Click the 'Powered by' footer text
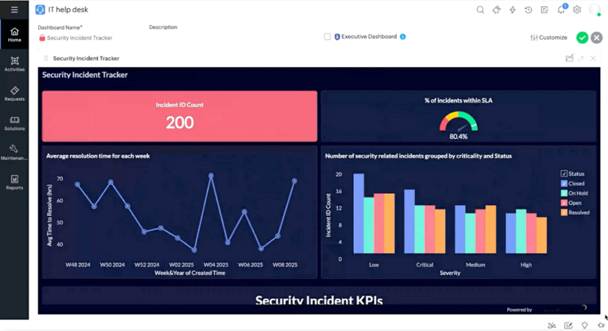This screenshot has width=608, height=331. (x=519, y=310)
